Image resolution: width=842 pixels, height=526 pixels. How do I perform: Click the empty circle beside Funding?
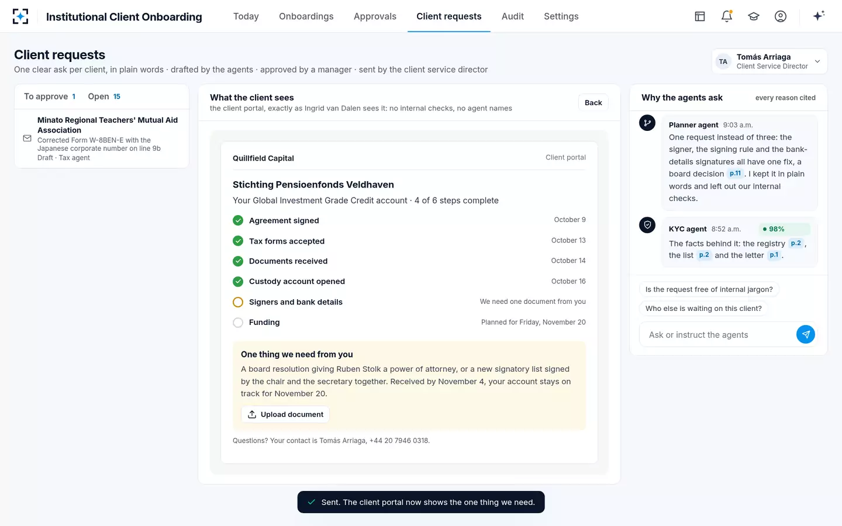pos(238,323)
